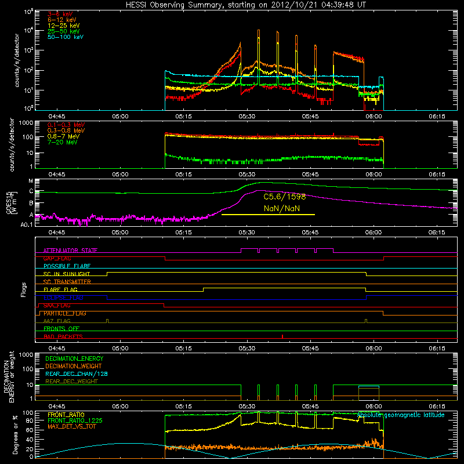Select the 50-100 keV legend label
Viewport: 464px width, 464px height.
(66, 37)
